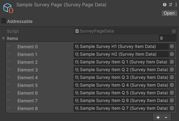Viewport: 179px width, 121px height.
Task: Click the Element 2 drag handle
Action: [9, 61]
